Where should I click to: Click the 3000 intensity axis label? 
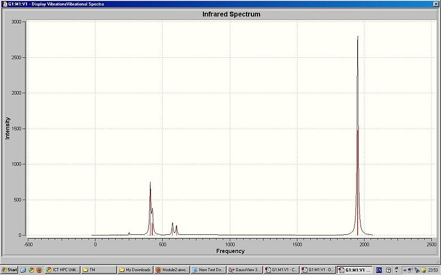(17, 22)
